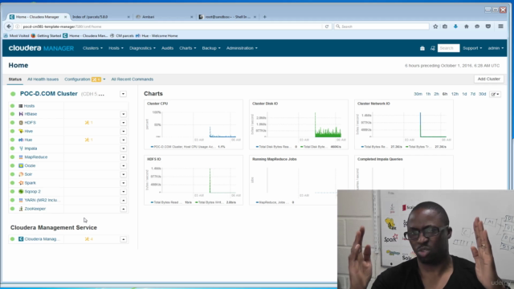
Task: Switch to Index of /parcels browser tab
Action: (100, 17)
